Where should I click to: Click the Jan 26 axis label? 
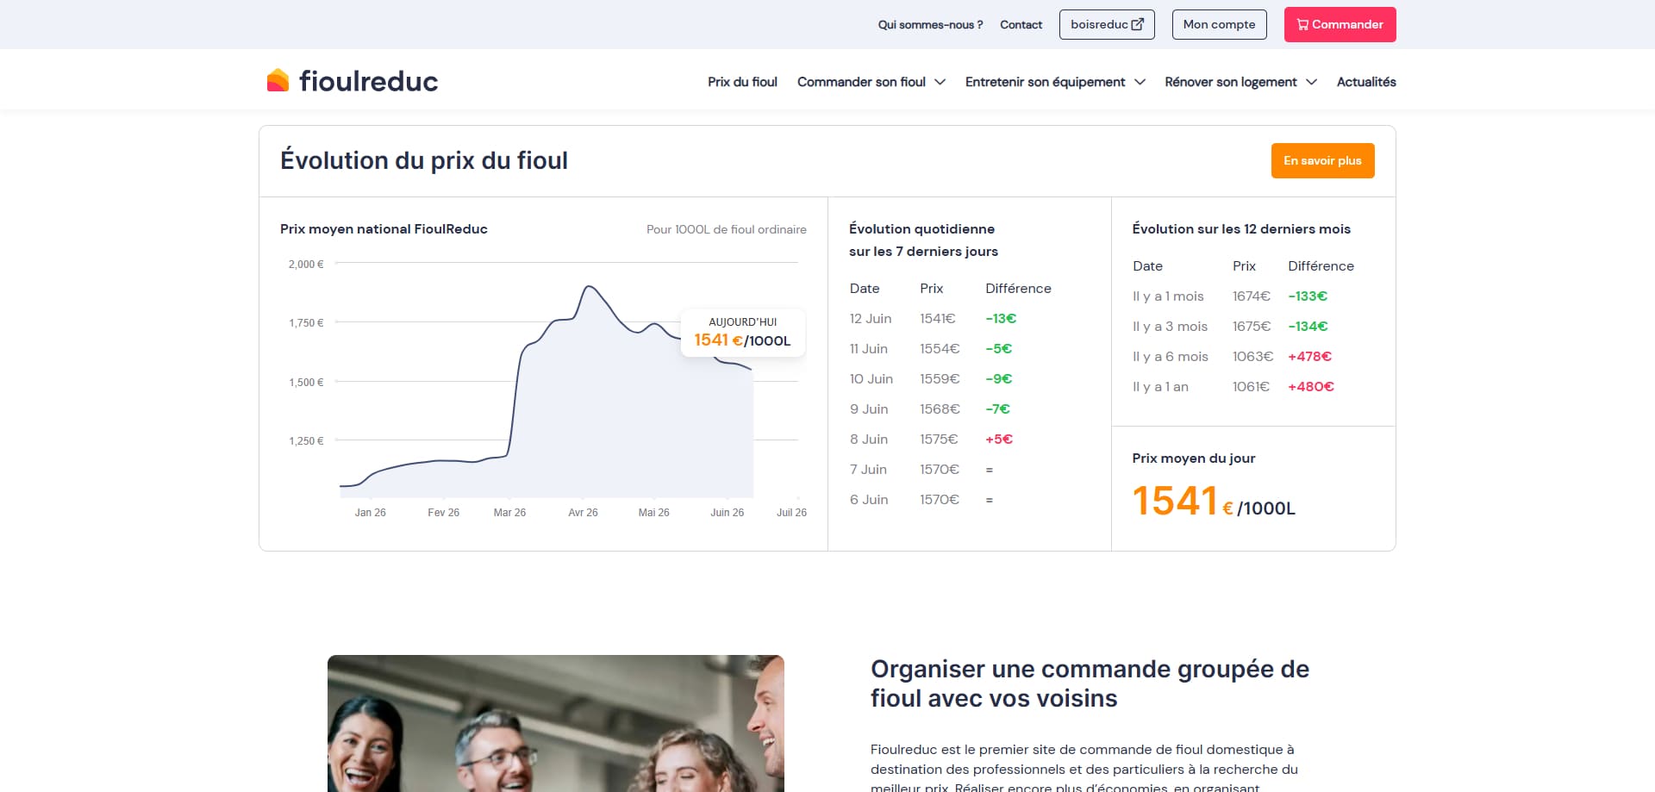click(370, 513)
